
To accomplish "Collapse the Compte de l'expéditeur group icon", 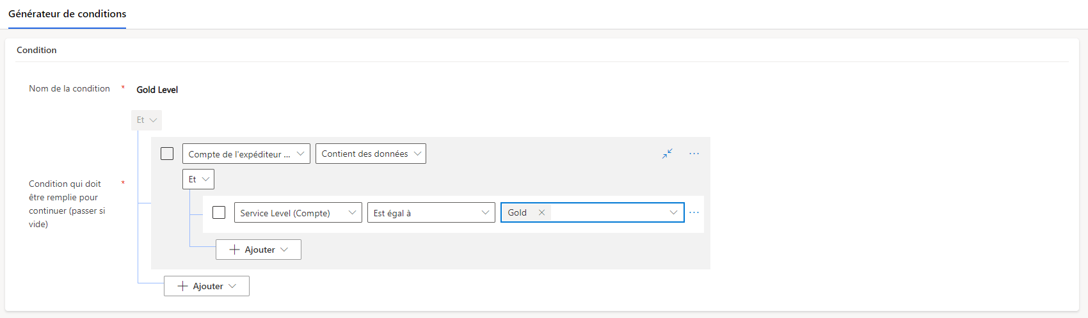I will coord(667,154).
